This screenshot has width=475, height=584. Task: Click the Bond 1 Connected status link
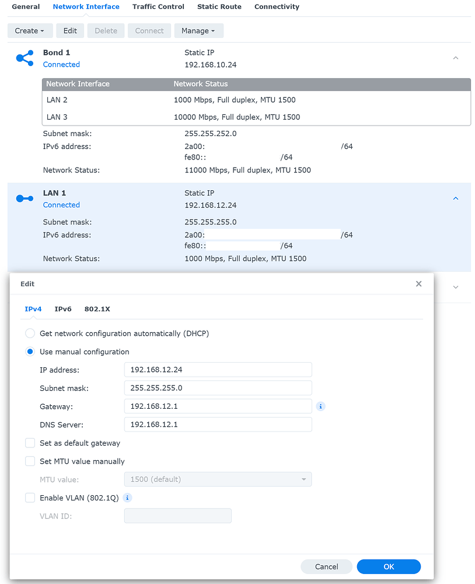point(61,64)
